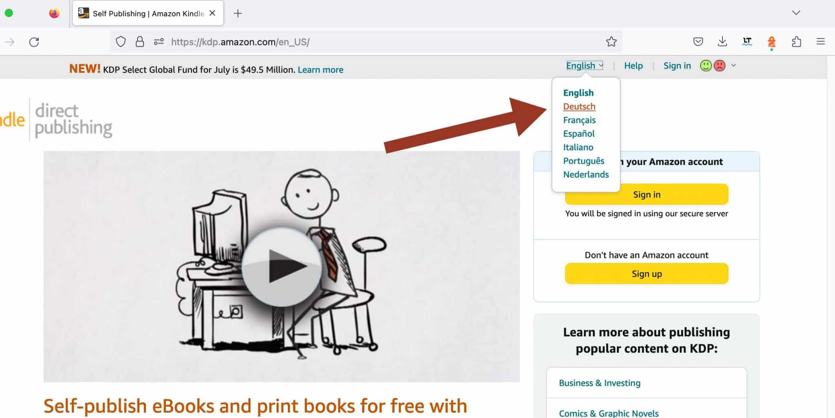Click the Firefox icon in tab strip

pyautogui.click(x=54, y=13)
